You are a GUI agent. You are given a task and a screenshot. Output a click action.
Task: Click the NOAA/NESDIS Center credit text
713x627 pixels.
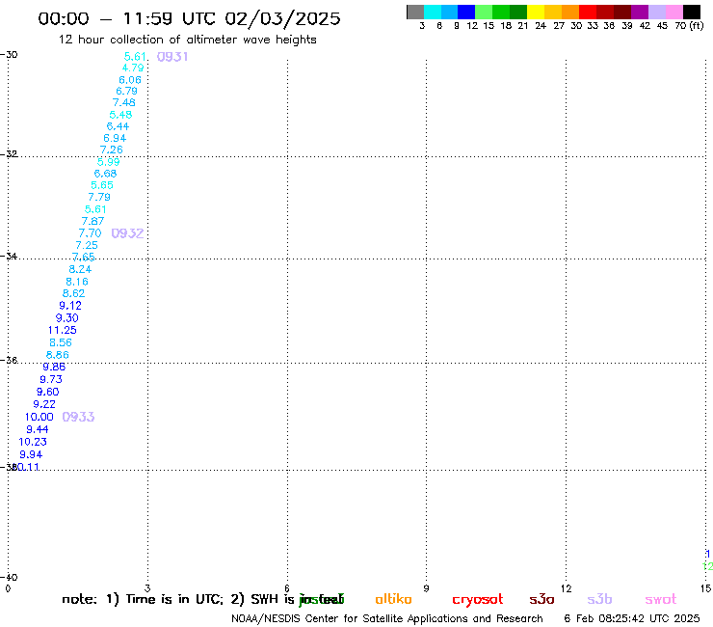pyautogui.click(x=387, y=619)
